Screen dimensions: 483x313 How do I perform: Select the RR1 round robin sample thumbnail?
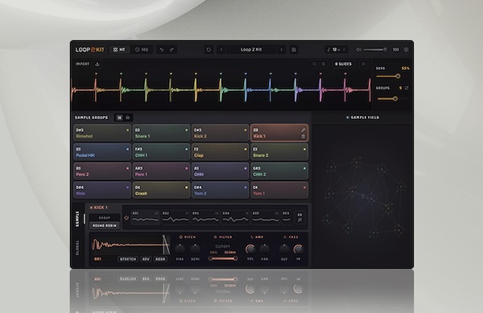(x=145, y=217)
